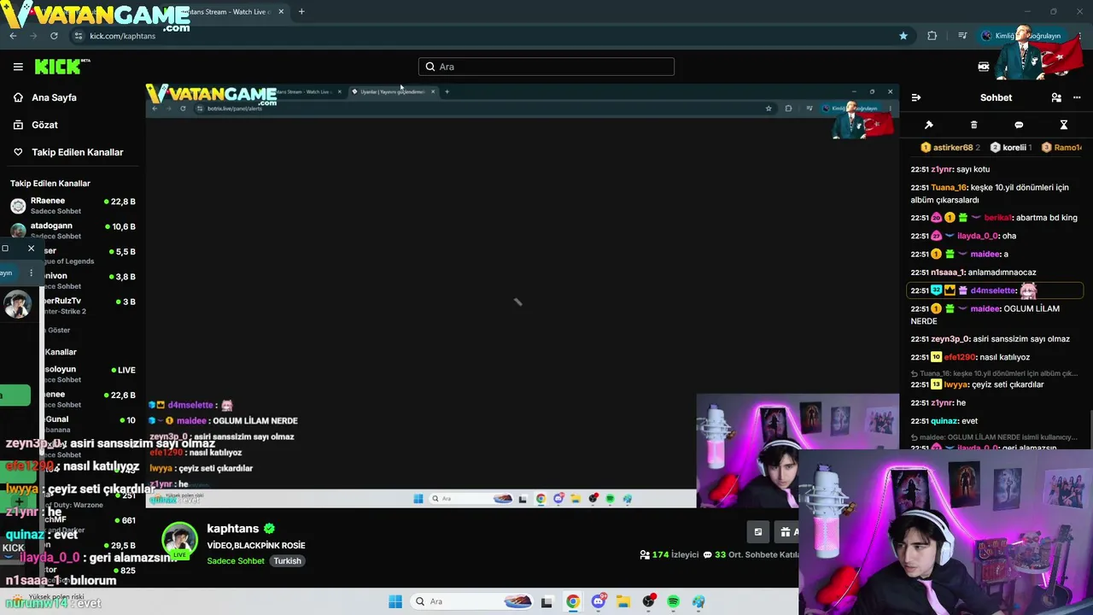
Task: Click the note icon button below stream
Action: click(757, 532)
